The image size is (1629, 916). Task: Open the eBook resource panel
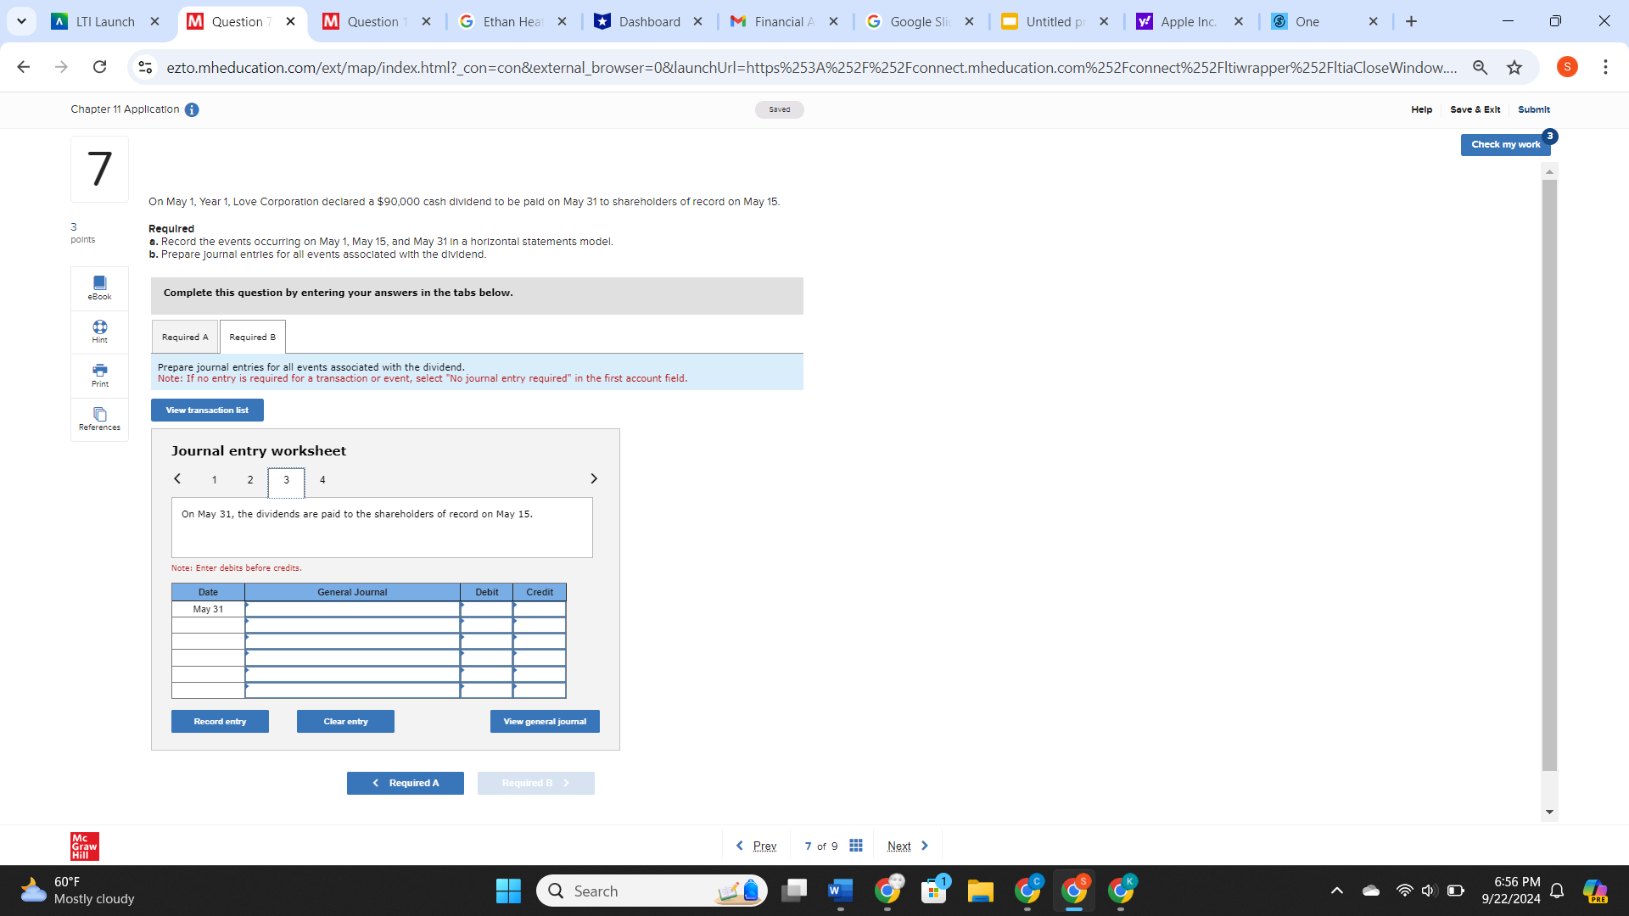tap(99, 288)
